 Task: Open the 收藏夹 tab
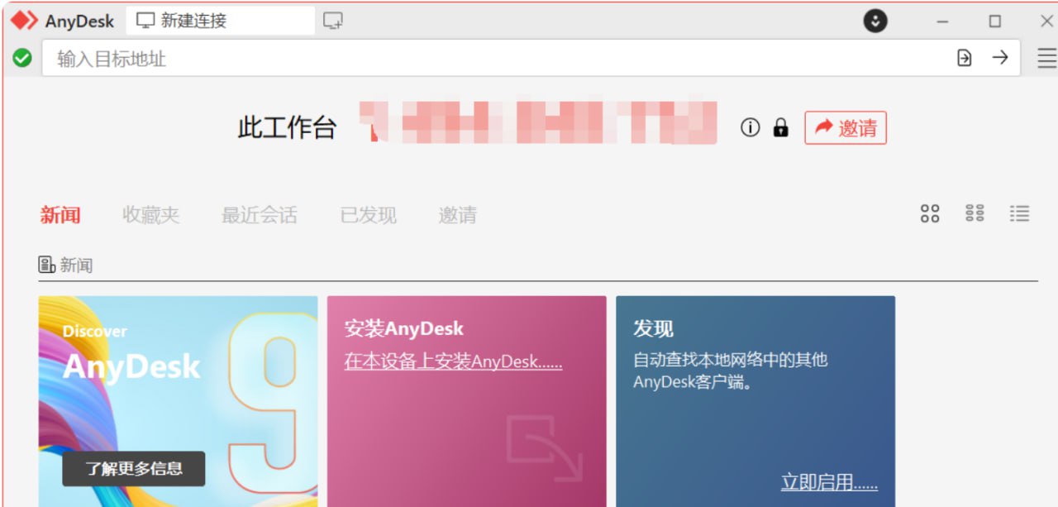tap(150, 216)
